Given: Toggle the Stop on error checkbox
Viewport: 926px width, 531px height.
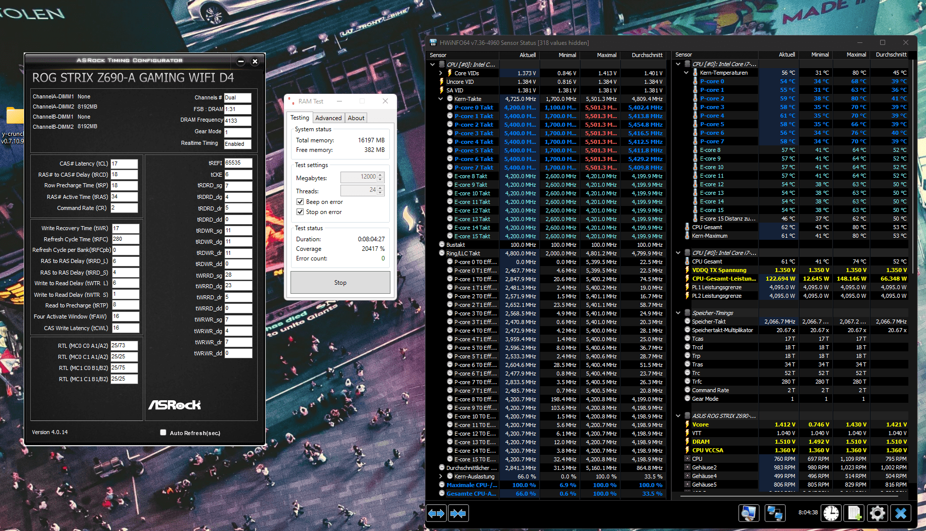Looking at the screenshot, I should click(x=300, y=212).
